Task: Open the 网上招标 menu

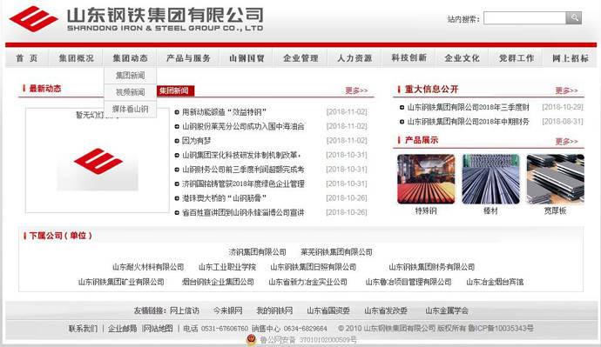Action: pyautogui.click(x=571, y=58)
